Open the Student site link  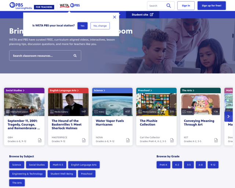(x=142, y=15)
